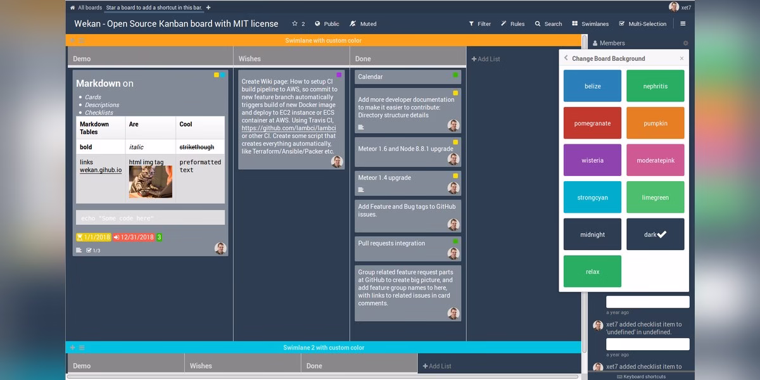Choose the nephritis background color
760x380 pixels.
[655, 86]
